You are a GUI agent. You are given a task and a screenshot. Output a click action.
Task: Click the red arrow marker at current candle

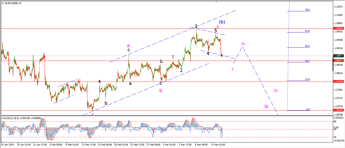tap(222, 55)
